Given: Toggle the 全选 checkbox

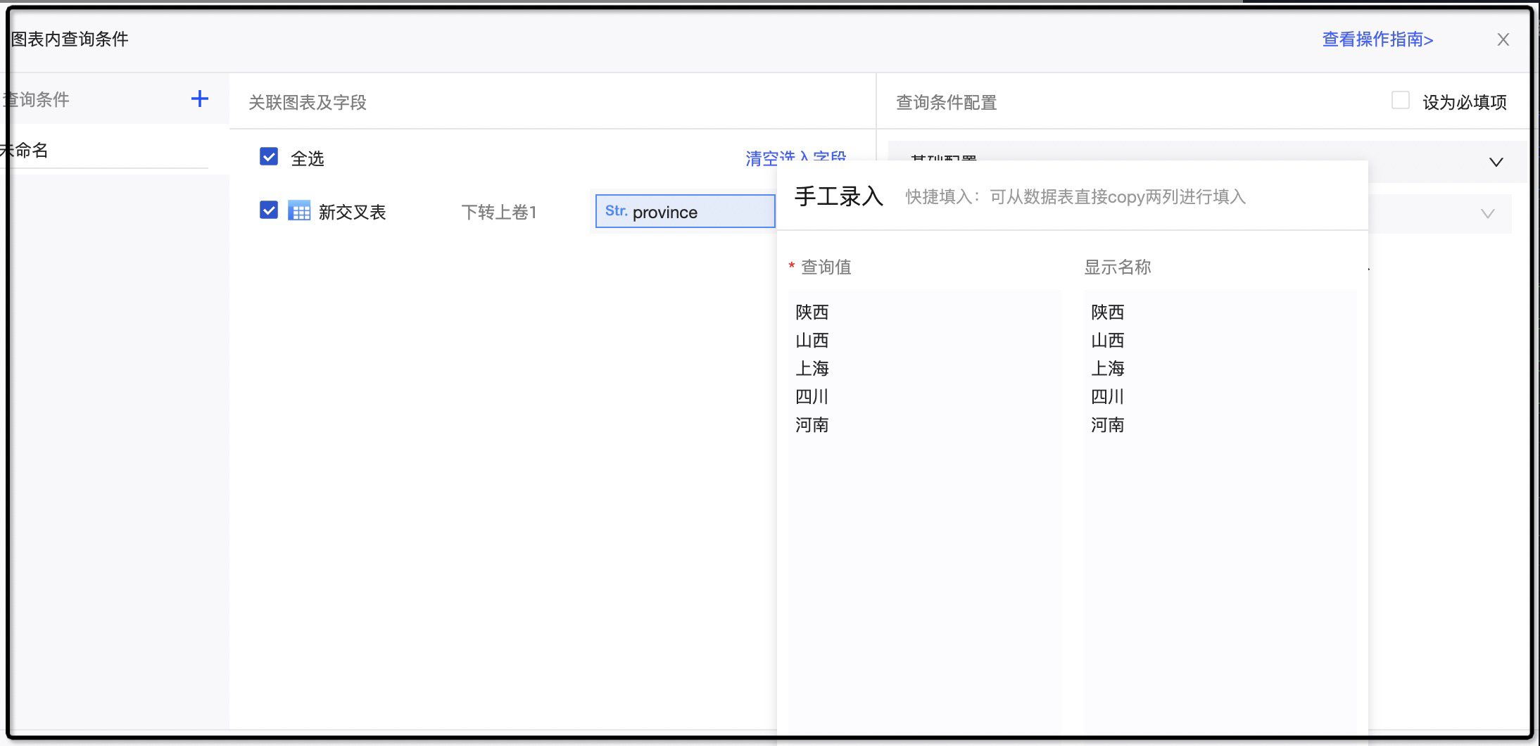Looking at the screenshot, I should (269, 157).
